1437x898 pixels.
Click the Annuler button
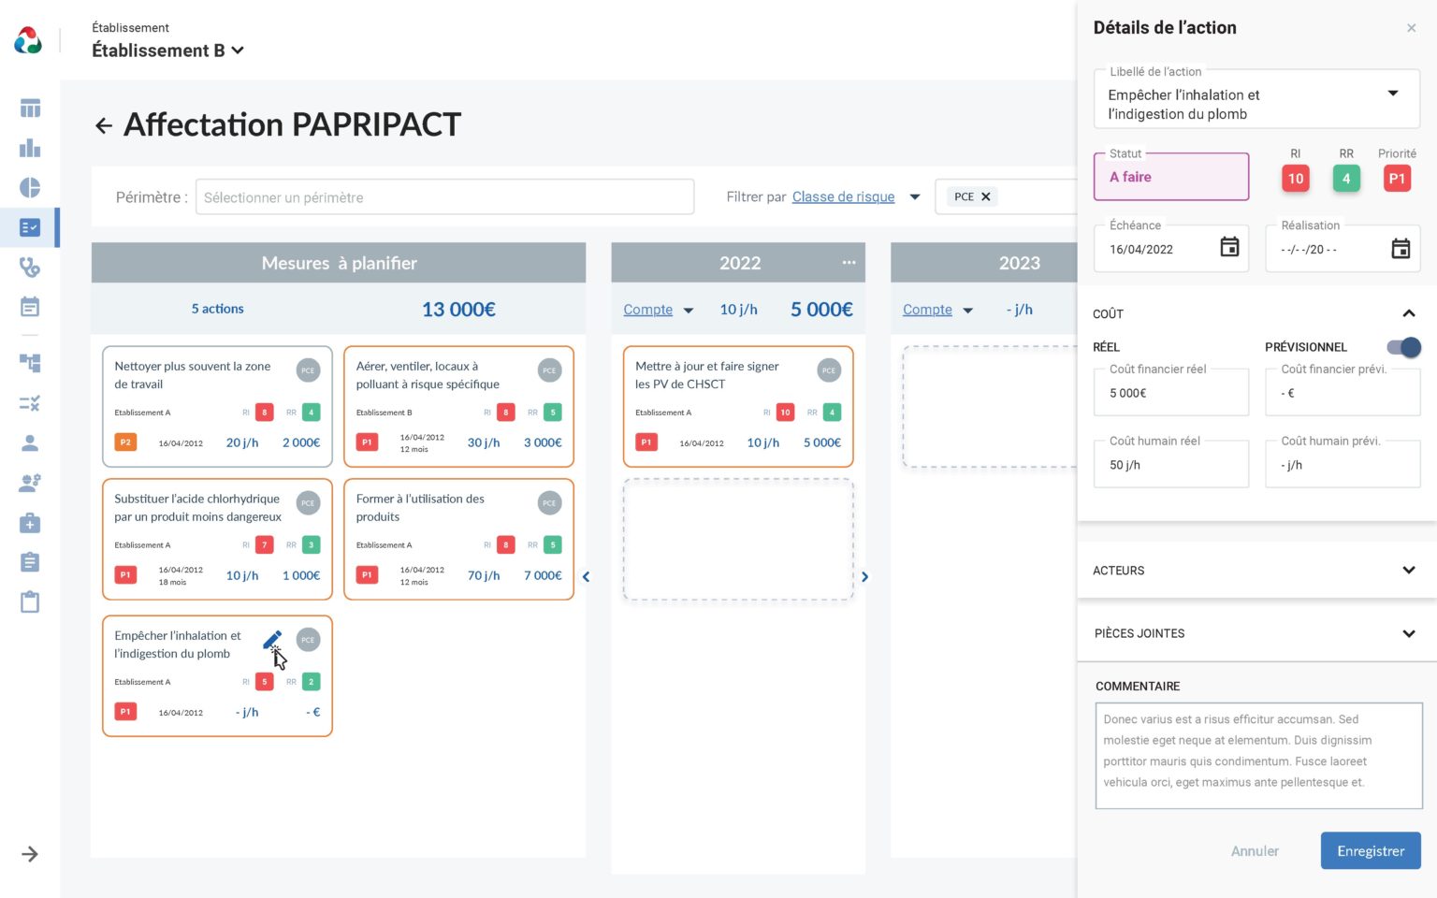click(1255, 850)
